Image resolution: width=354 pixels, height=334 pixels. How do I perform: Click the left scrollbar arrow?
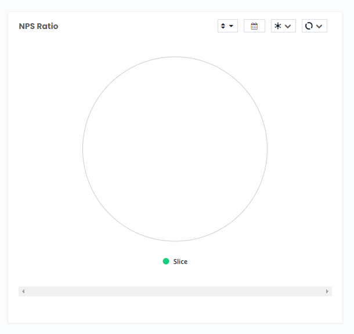pos(23,291)
